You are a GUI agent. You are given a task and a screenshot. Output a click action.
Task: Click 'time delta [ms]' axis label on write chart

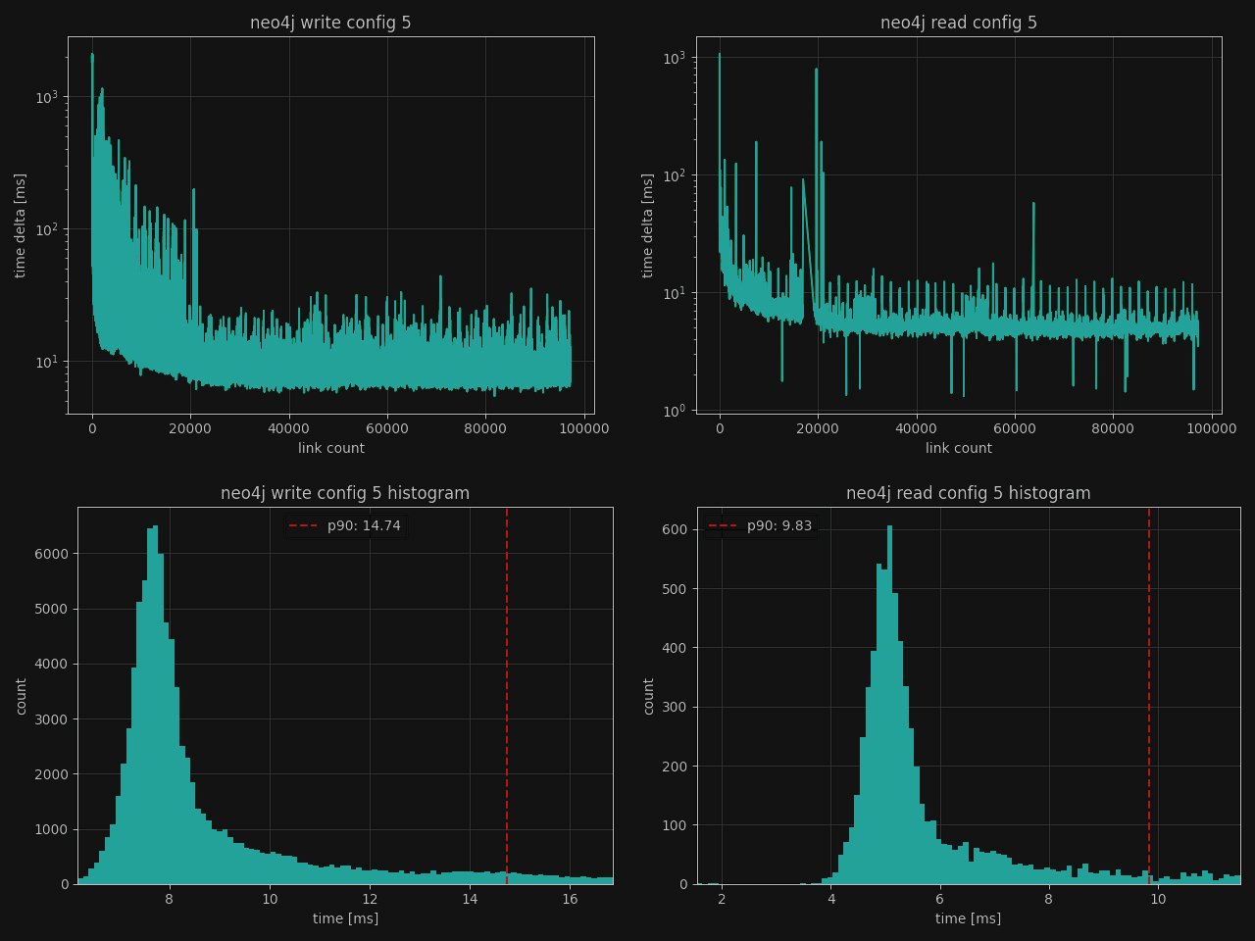tap(20, 225)
